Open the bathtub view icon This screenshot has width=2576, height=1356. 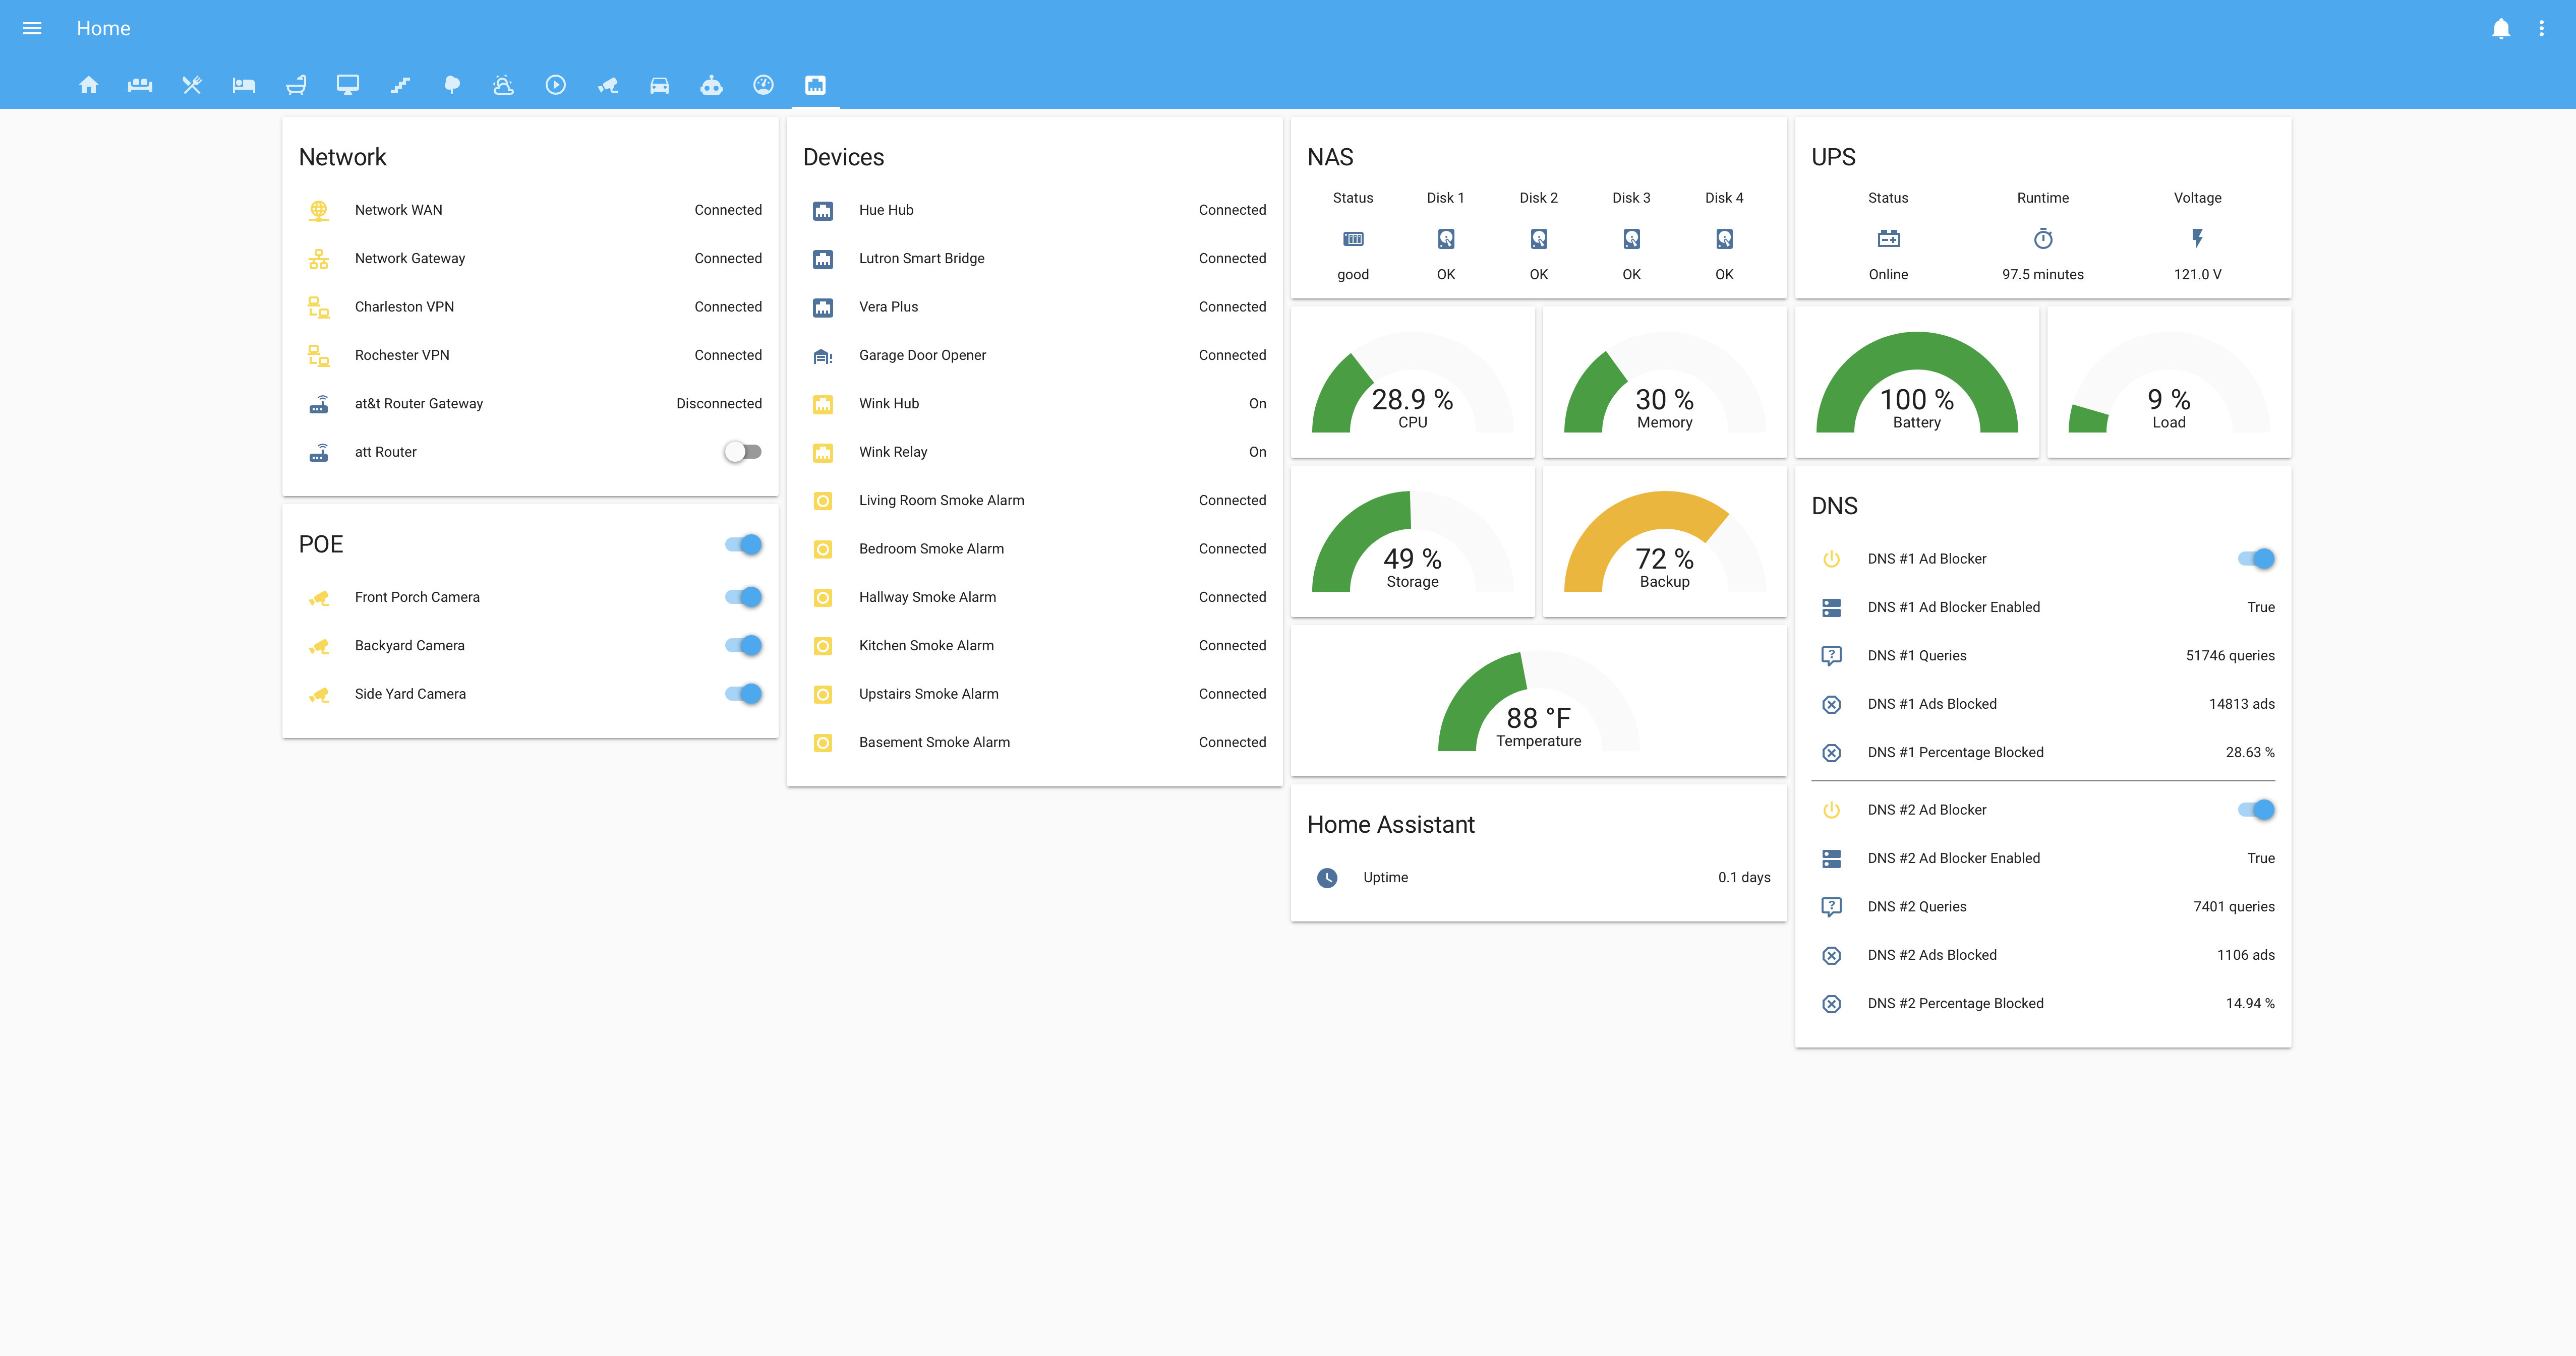click(x=296, y=85)
